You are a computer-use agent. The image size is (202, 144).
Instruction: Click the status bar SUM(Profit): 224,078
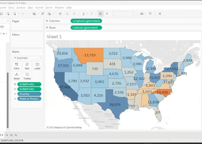point(12,140)
